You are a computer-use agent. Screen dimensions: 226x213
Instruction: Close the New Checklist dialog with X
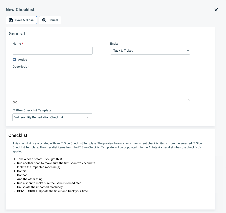click(216, 10)
